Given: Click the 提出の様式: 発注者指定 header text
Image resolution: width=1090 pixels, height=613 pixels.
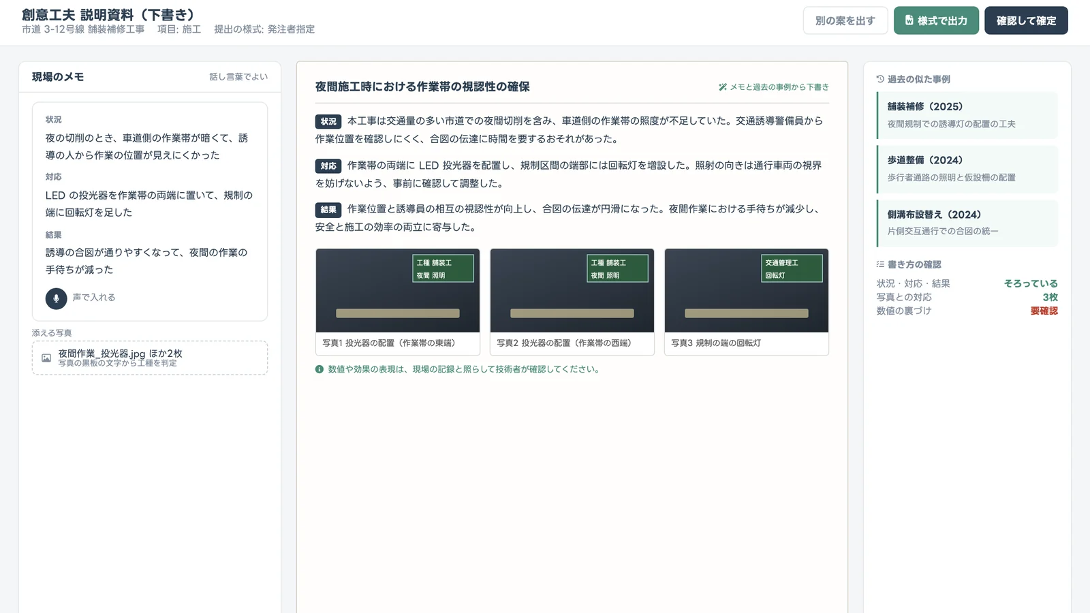Looking at the screenshot, I should click(264, 29).
